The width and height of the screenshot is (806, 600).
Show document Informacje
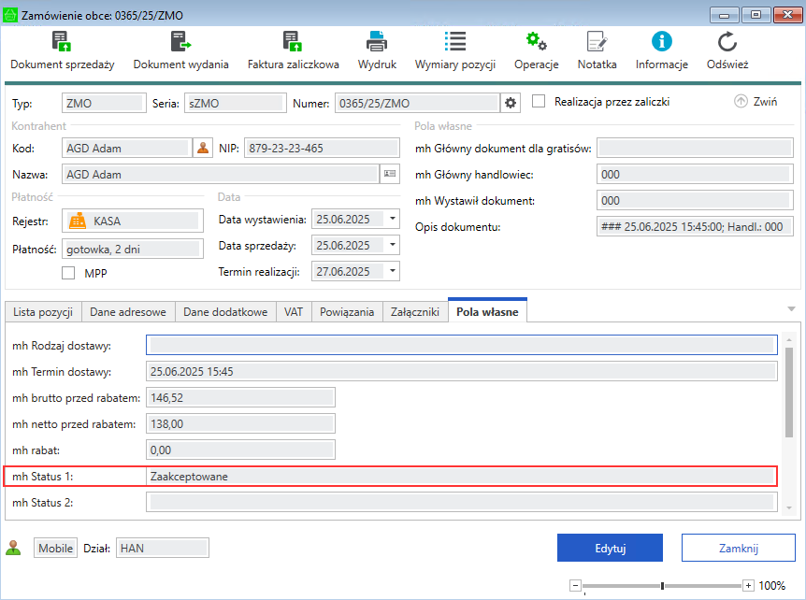pos(662,42)
